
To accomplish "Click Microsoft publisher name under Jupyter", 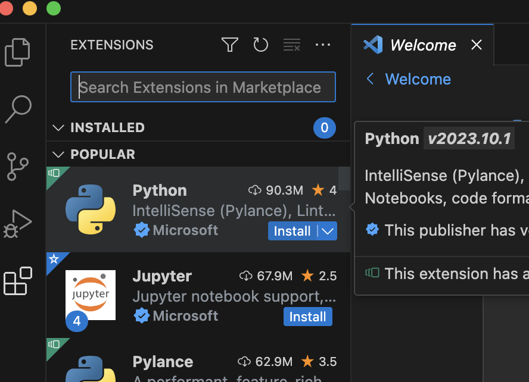I will pyautogui.click(x=185, y=316).
